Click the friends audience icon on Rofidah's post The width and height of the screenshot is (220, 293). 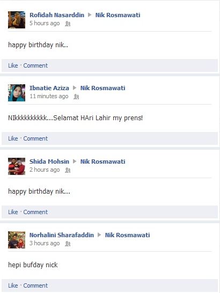click(68, 24)
